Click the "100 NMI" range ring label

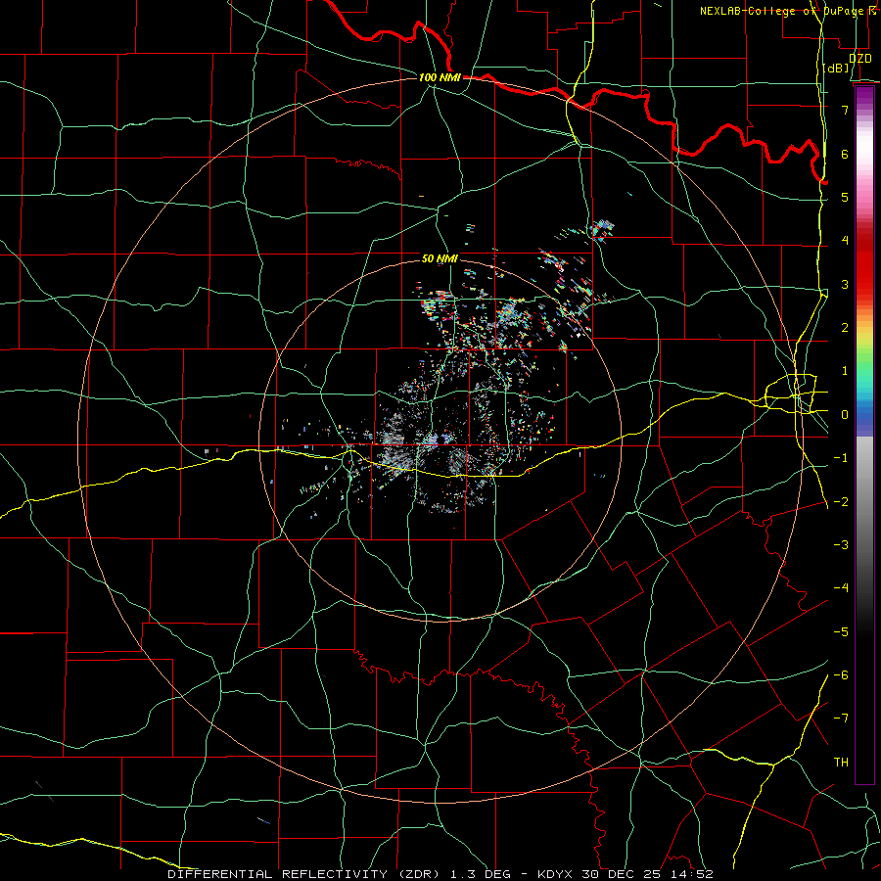pyautogui.click(x=440, y=77)
